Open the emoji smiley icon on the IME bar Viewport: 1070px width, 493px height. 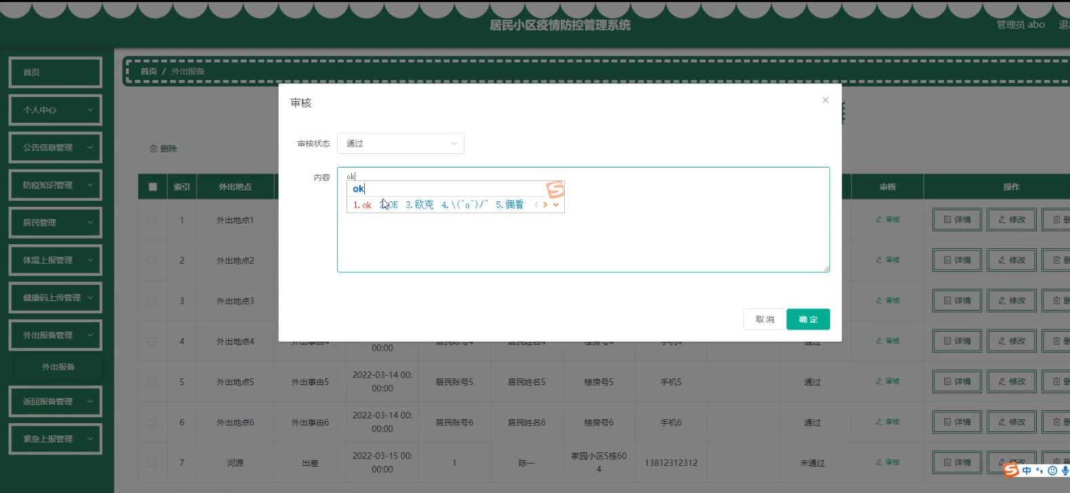pyautogui.click(x=1052, y=471)
